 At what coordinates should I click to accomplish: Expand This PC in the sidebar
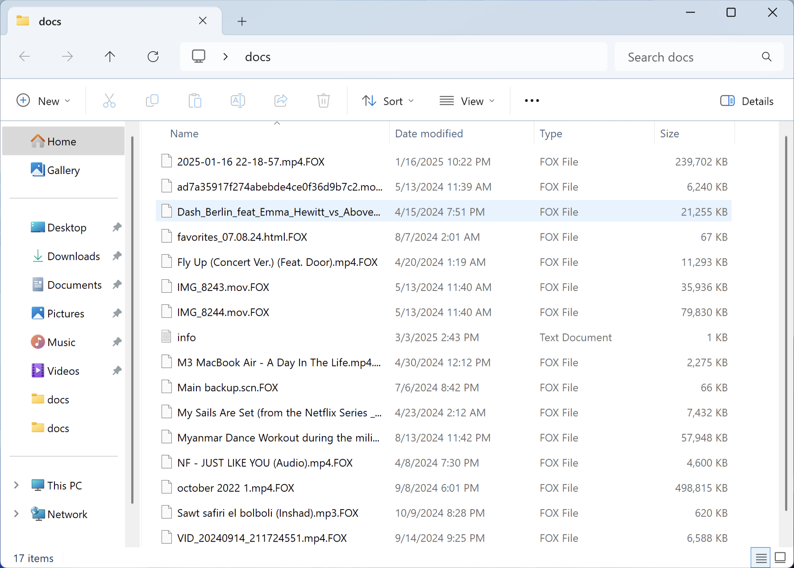pyautogui.click(x=16, y=485)
